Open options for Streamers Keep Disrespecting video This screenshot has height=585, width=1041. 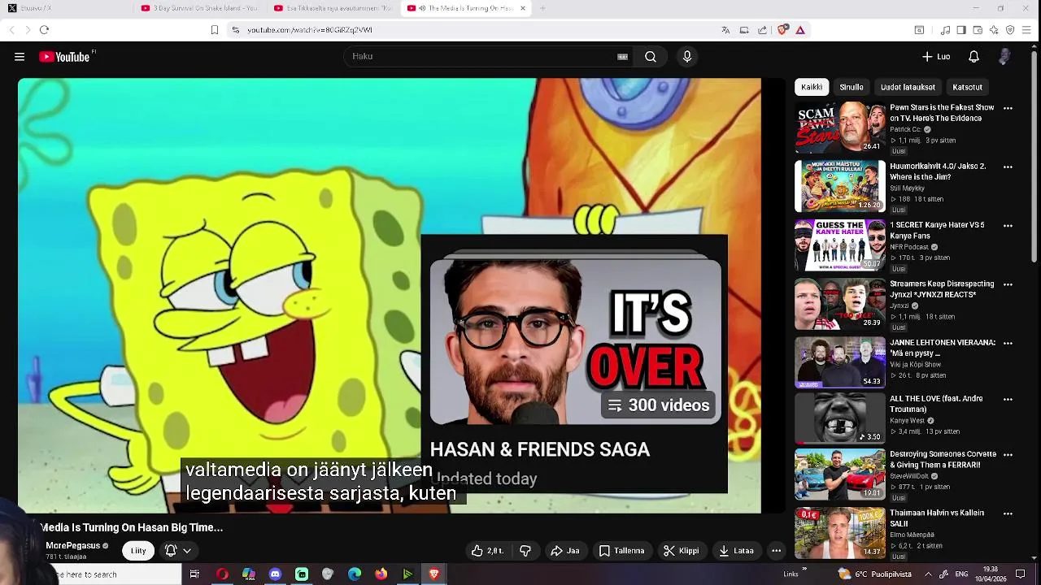(x=1008, y=284)
